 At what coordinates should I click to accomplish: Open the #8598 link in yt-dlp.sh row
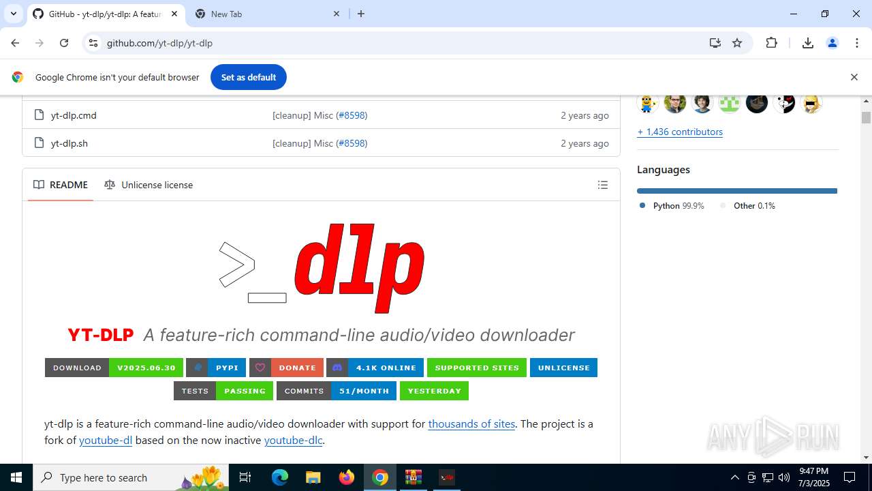pyautogui.click(x=353, y=143)
